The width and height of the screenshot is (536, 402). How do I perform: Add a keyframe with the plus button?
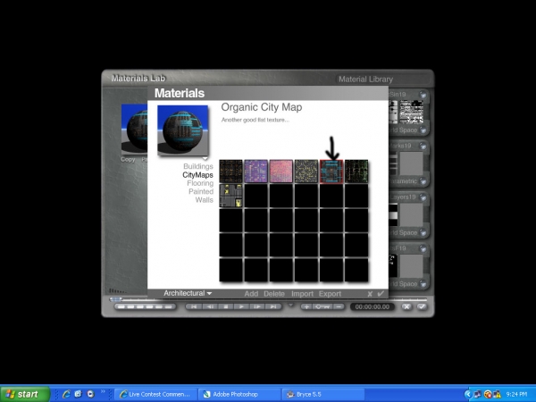tap(306, 306)
